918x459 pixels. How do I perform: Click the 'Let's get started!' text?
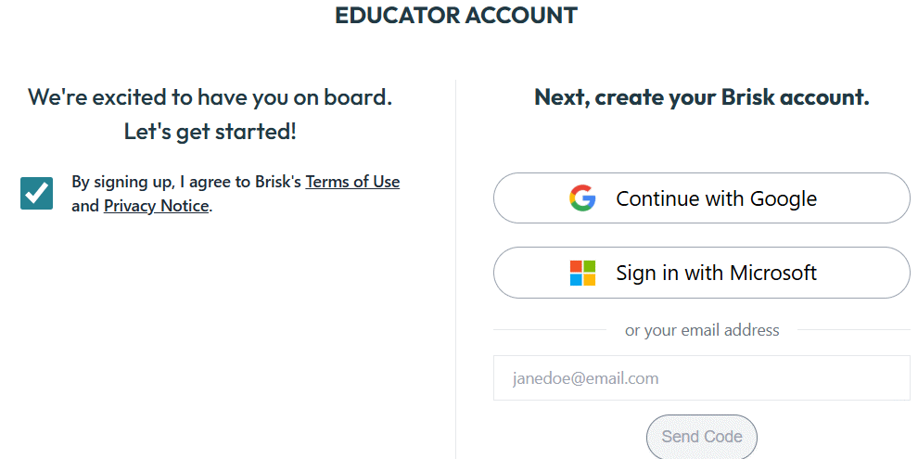pyautogui.click(x=210, y=132)
